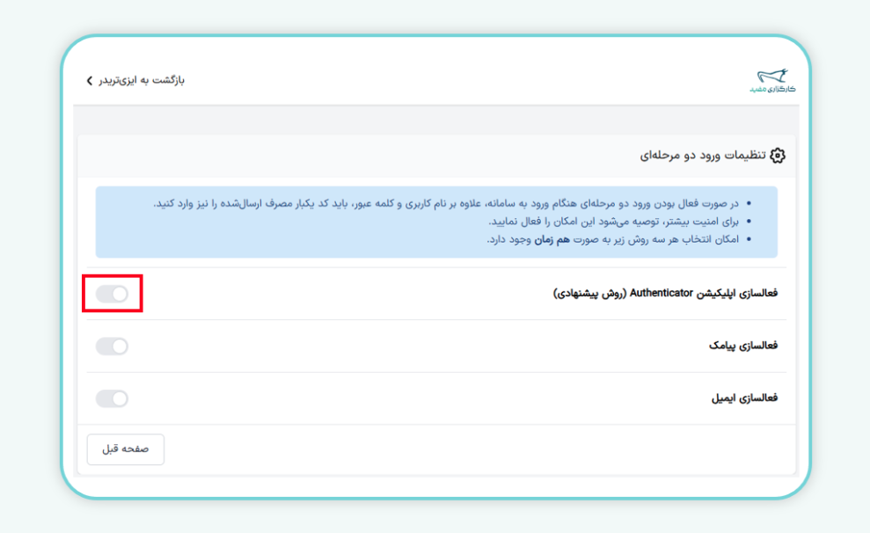Click the third bullet about the three methods
This screenshot has height=533, width=870.
(616, 239)
